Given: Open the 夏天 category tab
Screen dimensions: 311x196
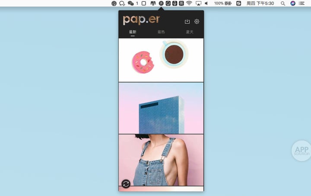Looking at the screenshot, I should pyautogui.click(x=190, y=32).
